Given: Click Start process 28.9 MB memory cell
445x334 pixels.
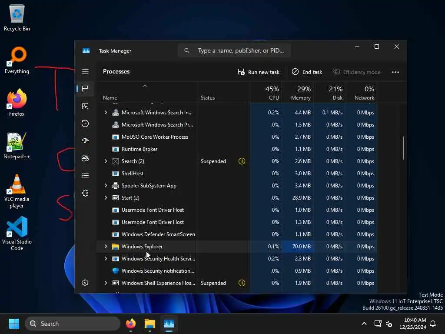Looking at the screenshot, I should pyautogui.click(x=298, y=198).
